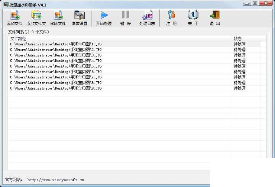Open the xiaoyaosoft.cn official website link
Viewport: 275px width, 187px height.
click(56, 180)
